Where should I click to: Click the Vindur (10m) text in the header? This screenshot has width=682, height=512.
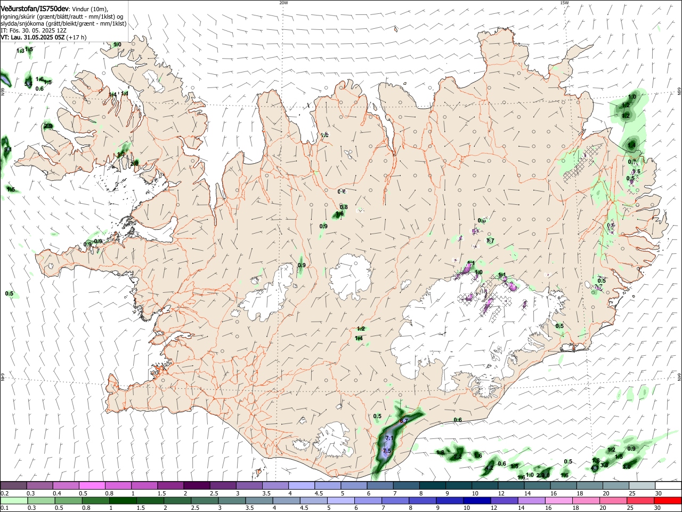click(x=90, y=9)
